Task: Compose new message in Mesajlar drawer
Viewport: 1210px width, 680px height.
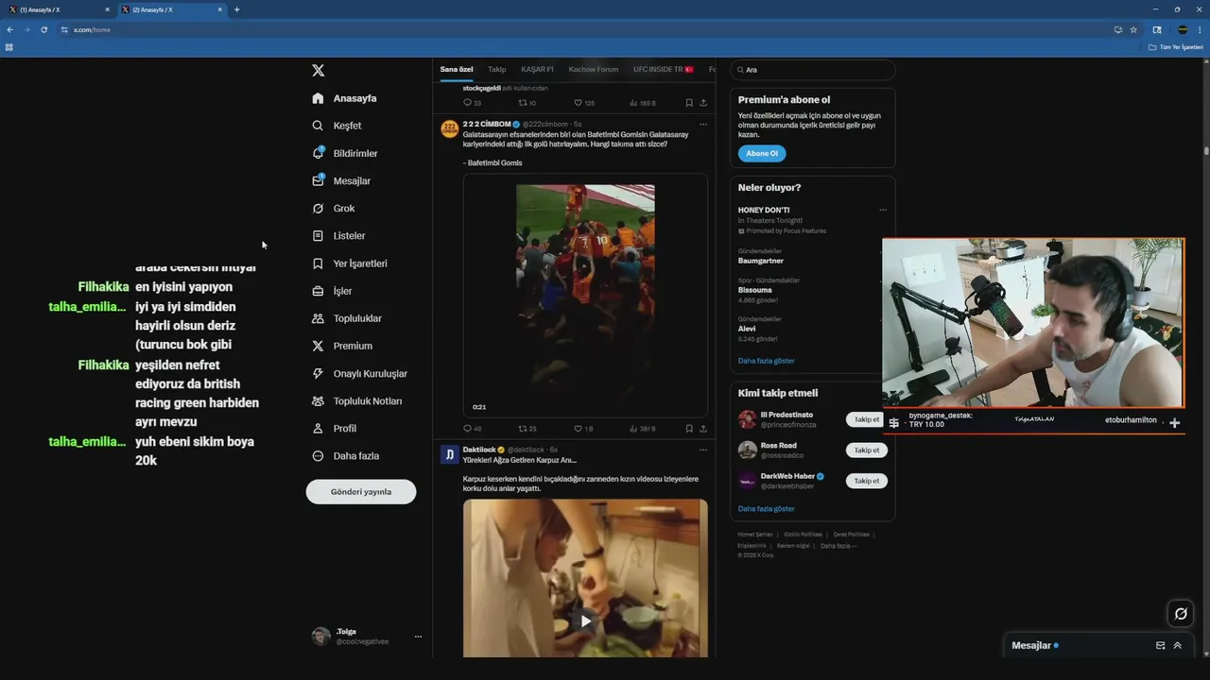Action: pyautogui.click(x=1160, y=646)
